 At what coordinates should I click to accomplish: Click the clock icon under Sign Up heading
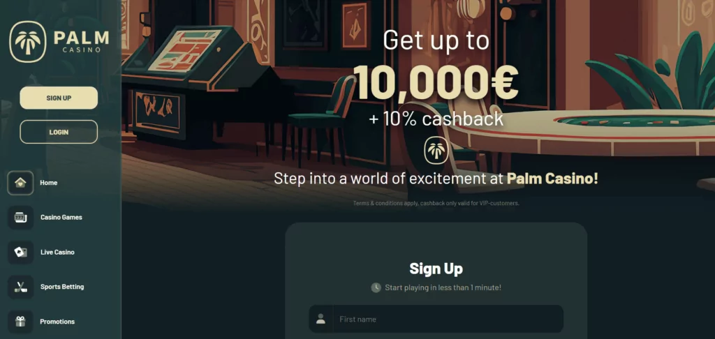[376, 287]
